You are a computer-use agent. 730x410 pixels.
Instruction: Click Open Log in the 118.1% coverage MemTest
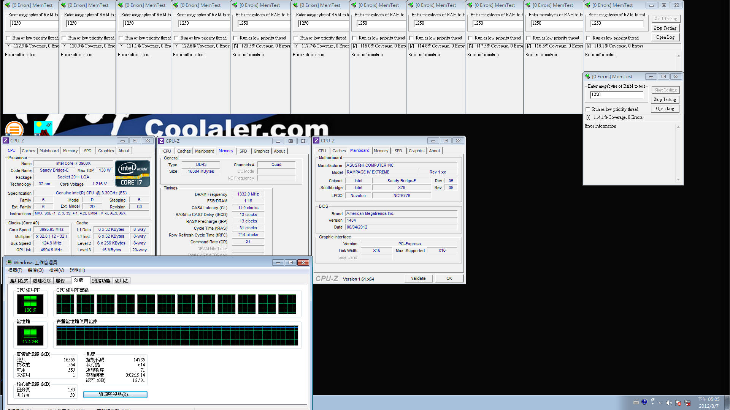(665, 38)
